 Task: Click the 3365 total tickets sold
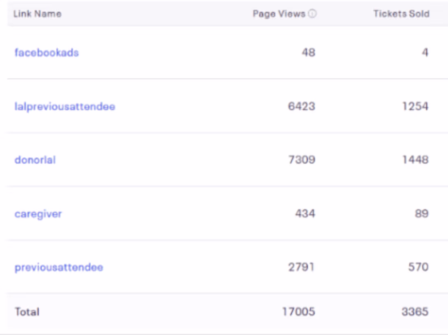[415, 312]
